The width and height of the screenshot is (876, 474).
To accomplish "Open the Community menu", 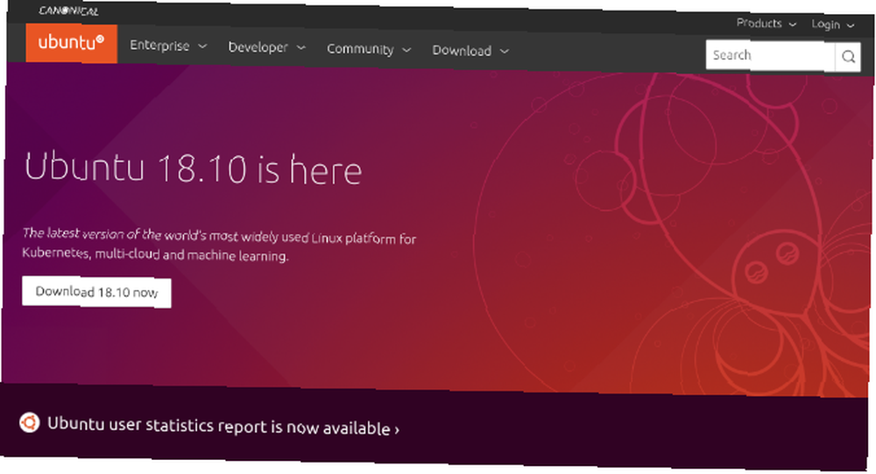I will point(369,49).
